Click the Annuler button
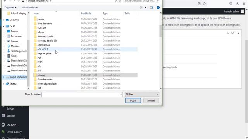This screenshot has height=139, width=248. click(151, 100)
